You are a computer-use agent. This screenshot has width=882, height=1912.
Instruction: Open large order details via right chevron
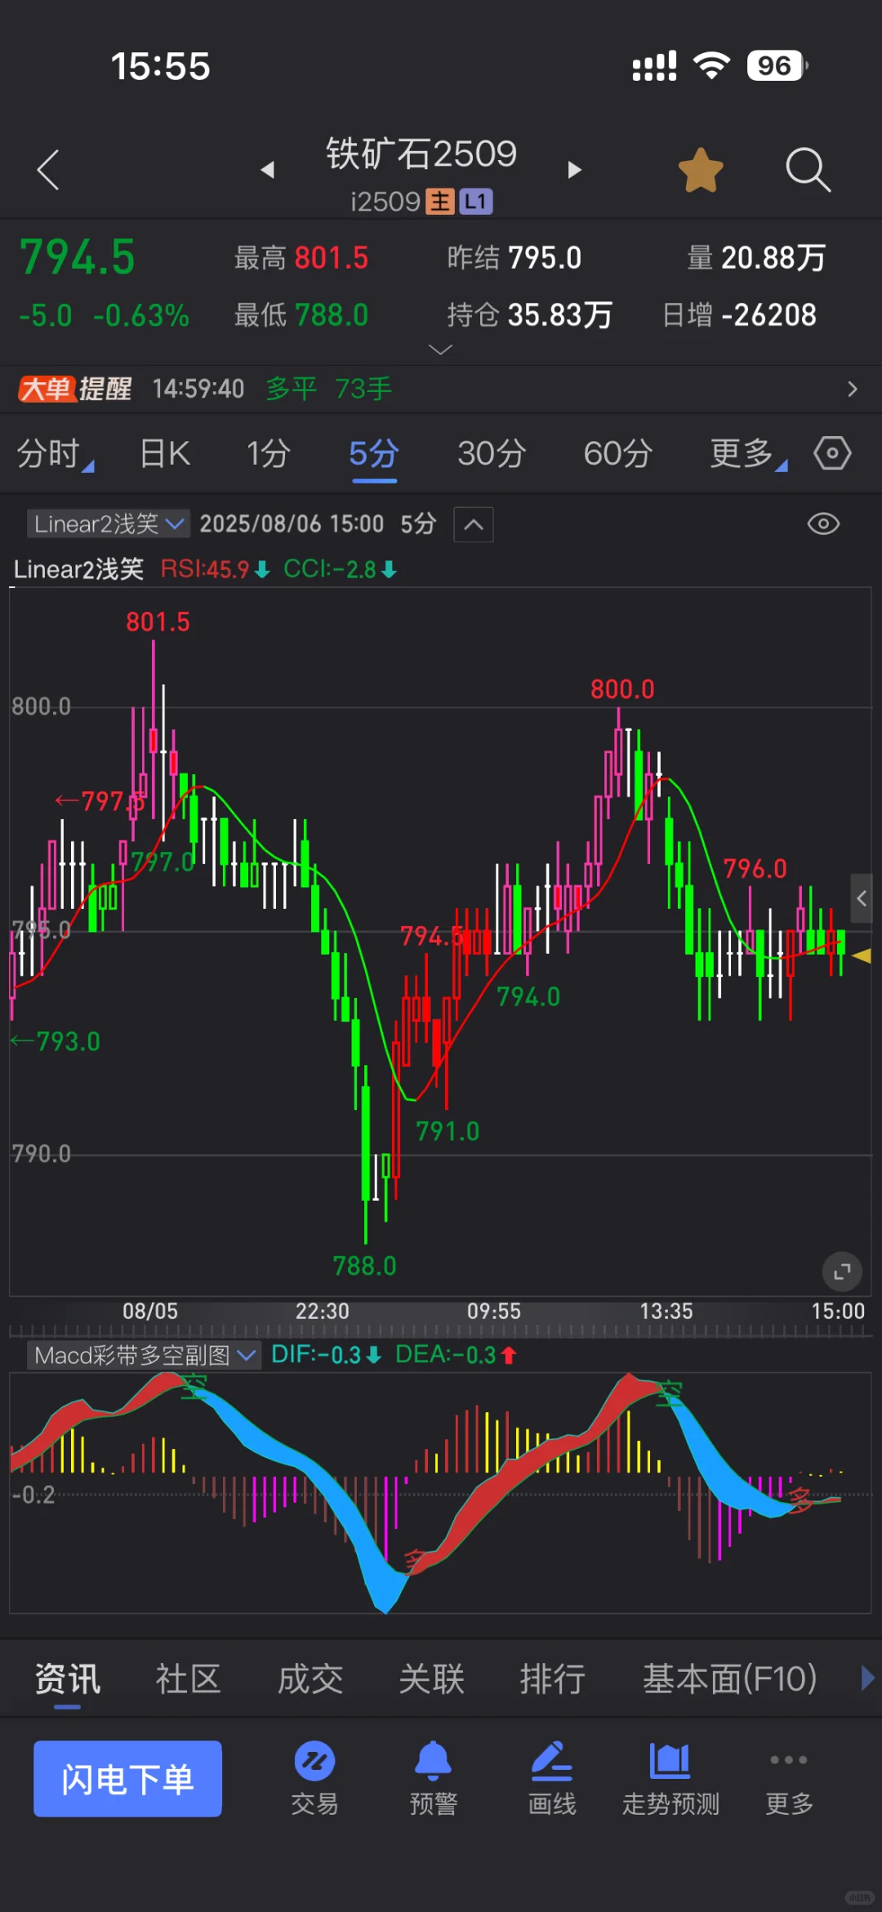[853, 389]
